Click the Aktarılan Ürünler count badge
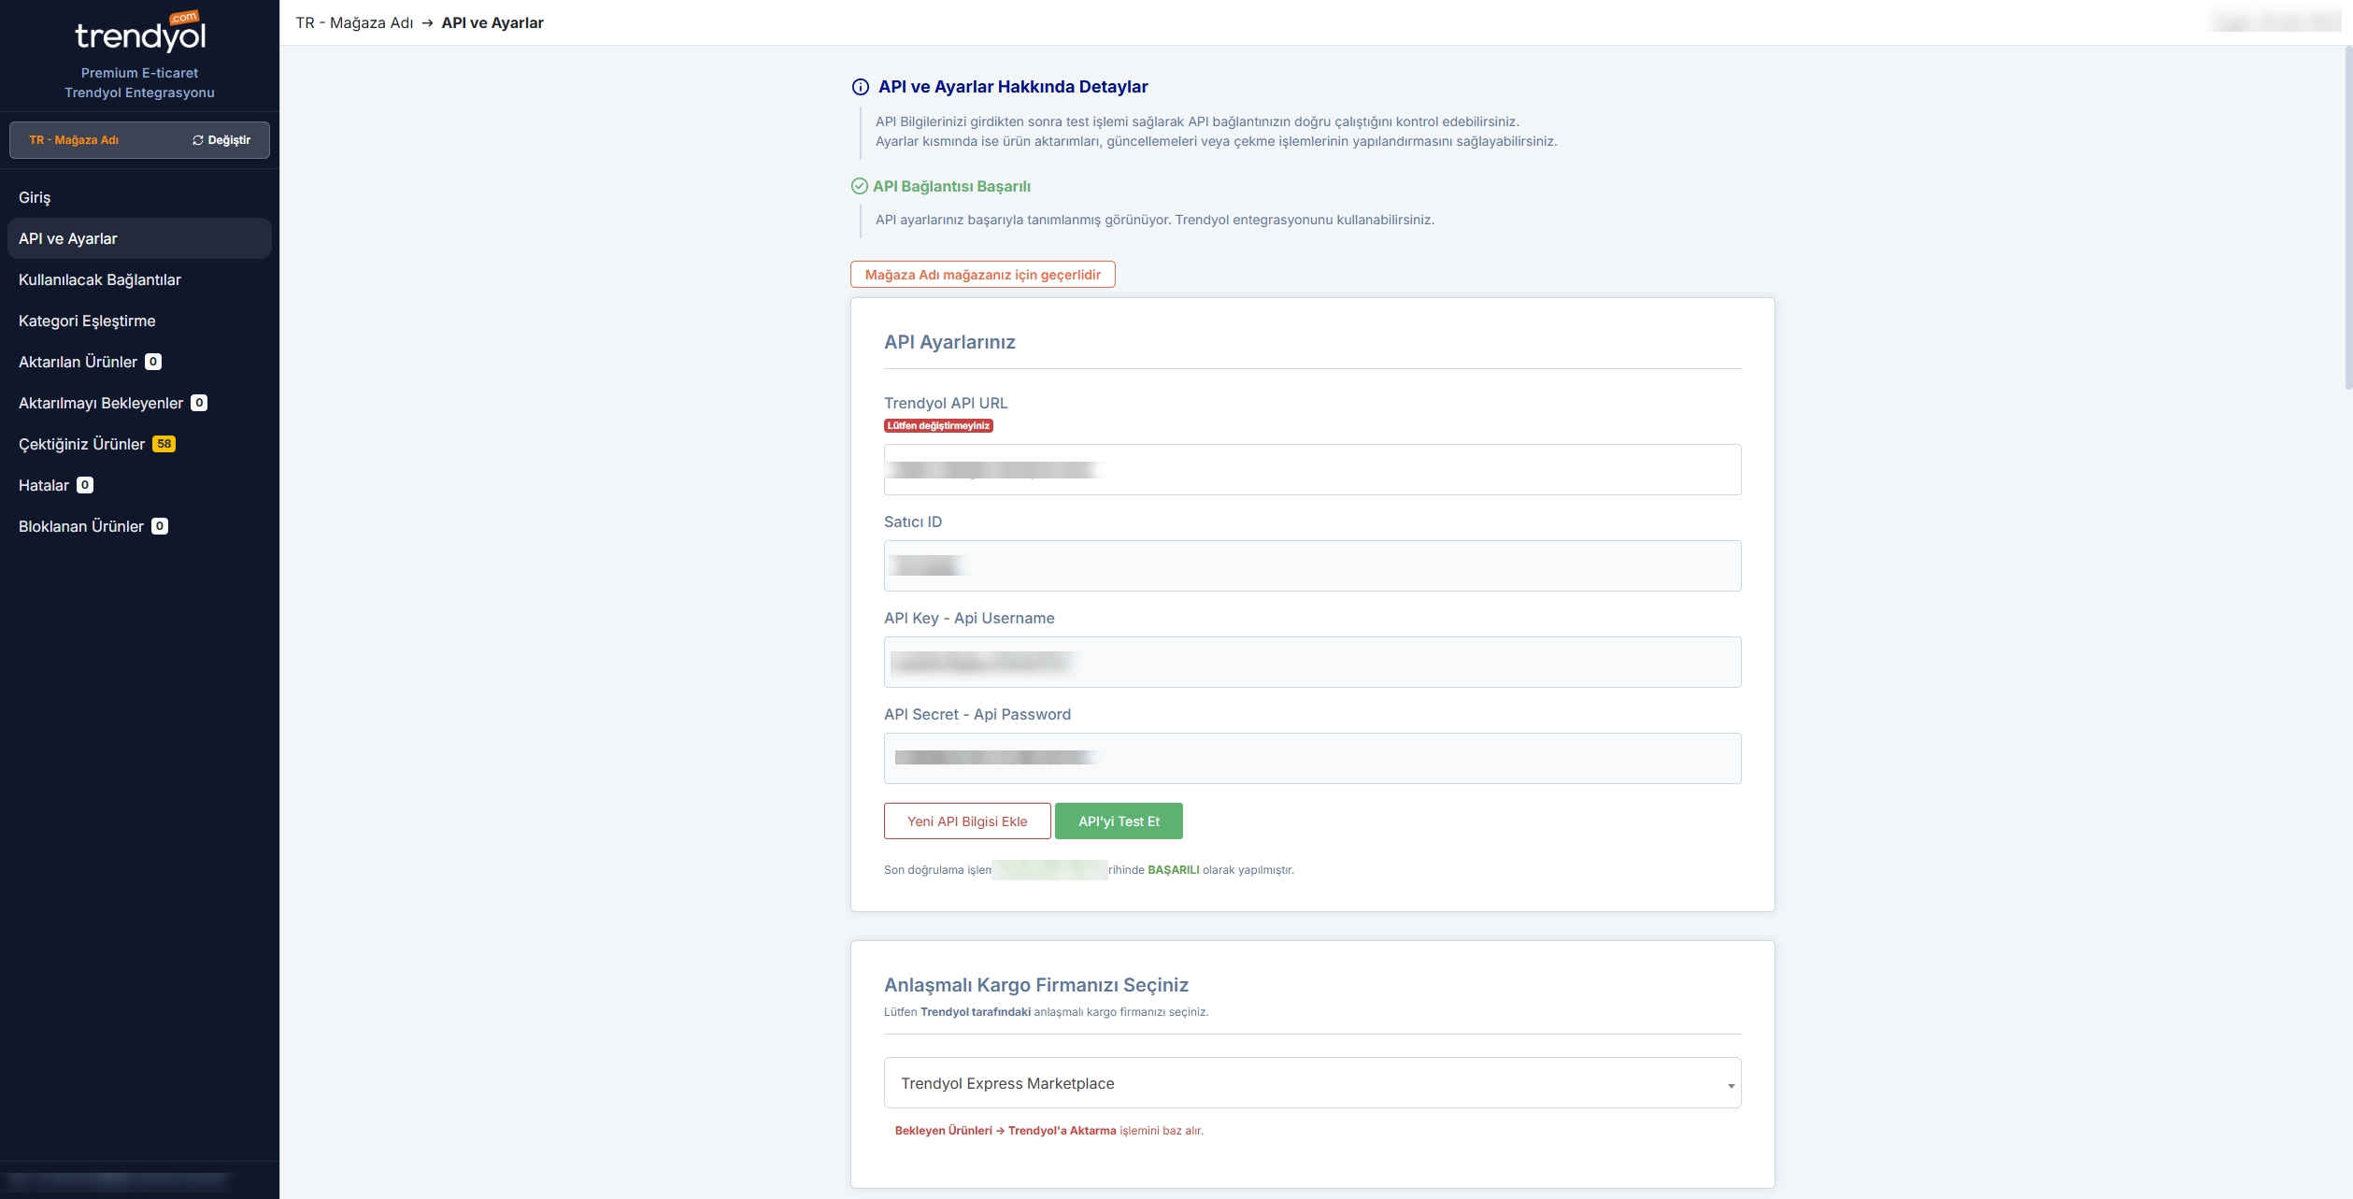This screenshot has height=1199, width=2353. click(x=153, y=362)
